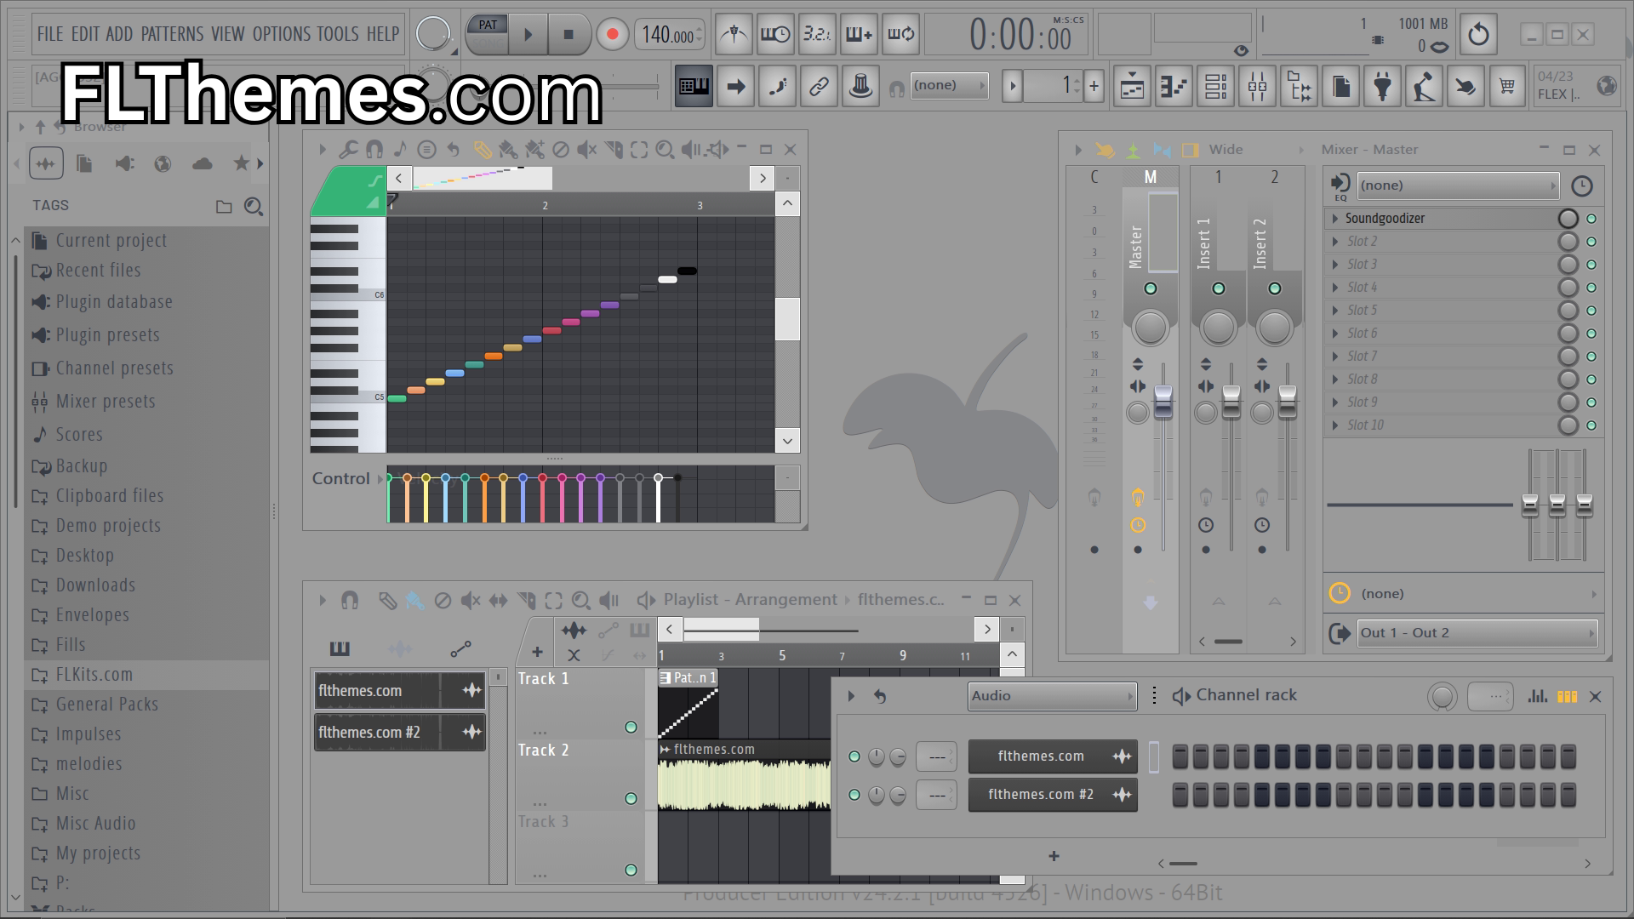
Task: Select the zoom magnifier tool in Piano roll
Action: pos(665,150)
